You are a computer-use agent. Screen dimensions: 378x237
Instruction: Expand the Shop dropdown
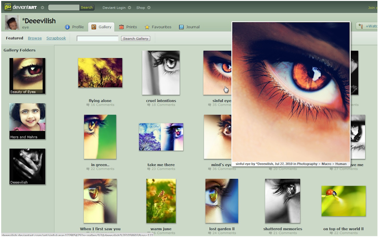tap(148, 7)
